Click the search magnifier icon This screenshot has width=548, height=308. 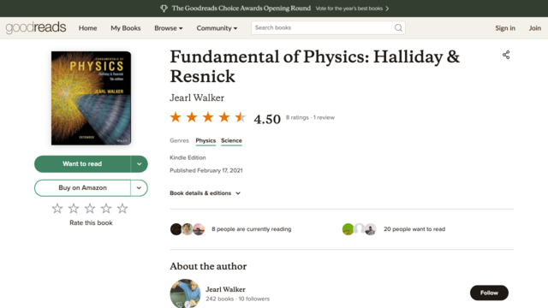[398, 28]
